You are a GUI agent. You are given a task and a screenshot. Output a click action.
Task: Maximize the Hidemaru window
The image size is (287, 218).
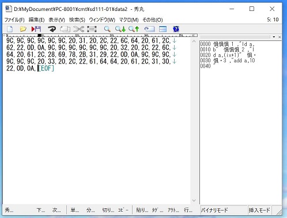(x=252, y=9)
